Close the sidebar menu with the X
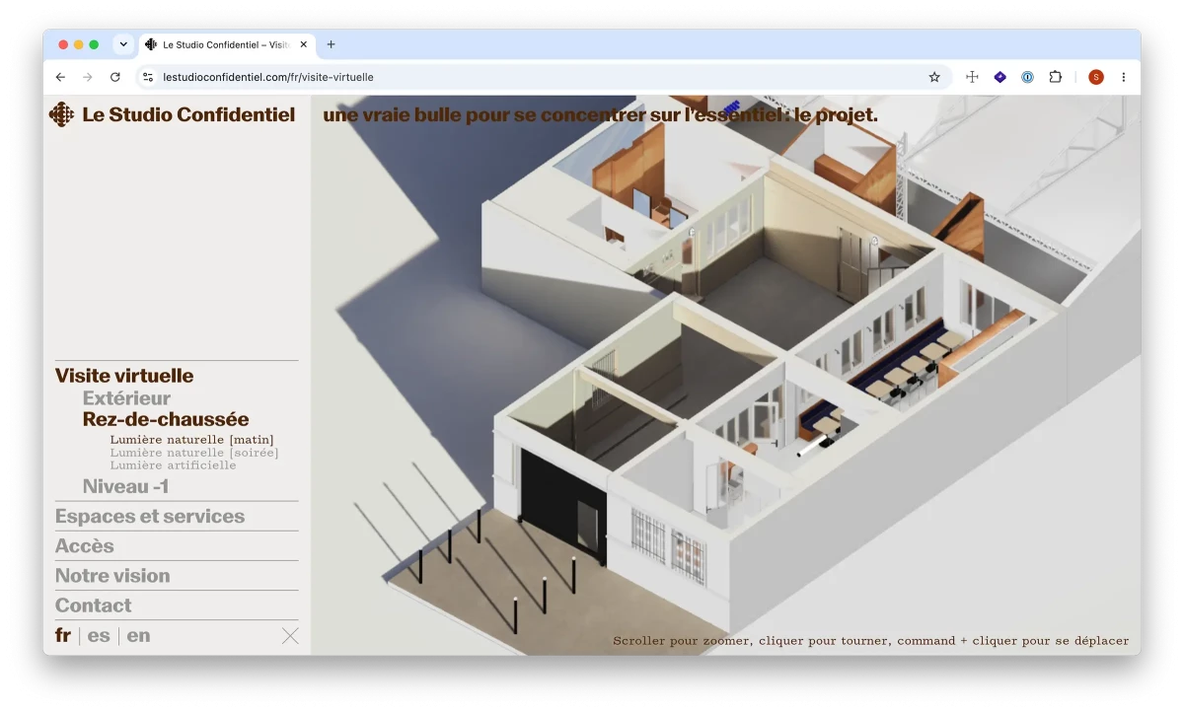This screenshot has height=712, width=1184. coord(290,636)
